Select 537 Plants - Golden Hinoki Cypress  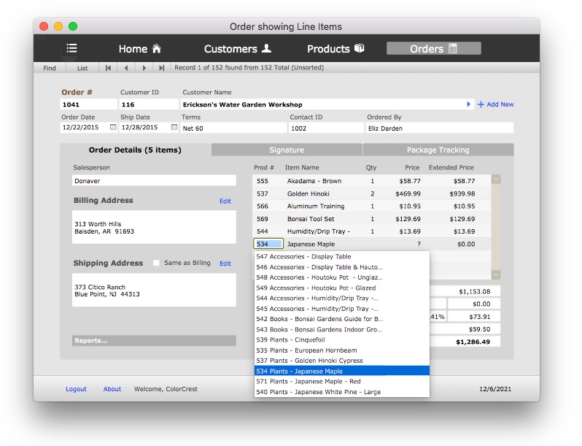(342, 361)
